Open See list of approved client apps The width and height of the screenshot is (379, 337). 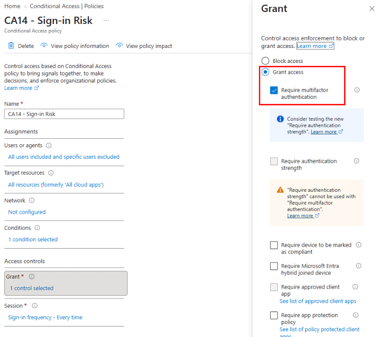point(318,301)
